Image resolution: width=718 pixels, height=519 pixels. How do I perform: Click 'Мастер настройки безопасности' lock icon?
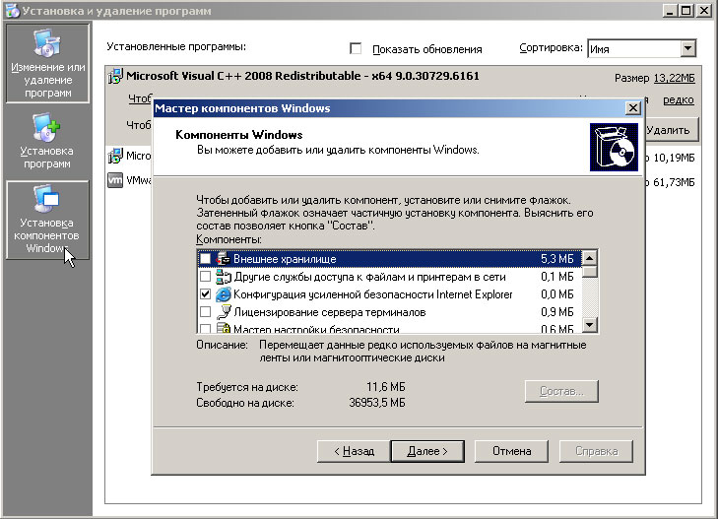(223, 328)
